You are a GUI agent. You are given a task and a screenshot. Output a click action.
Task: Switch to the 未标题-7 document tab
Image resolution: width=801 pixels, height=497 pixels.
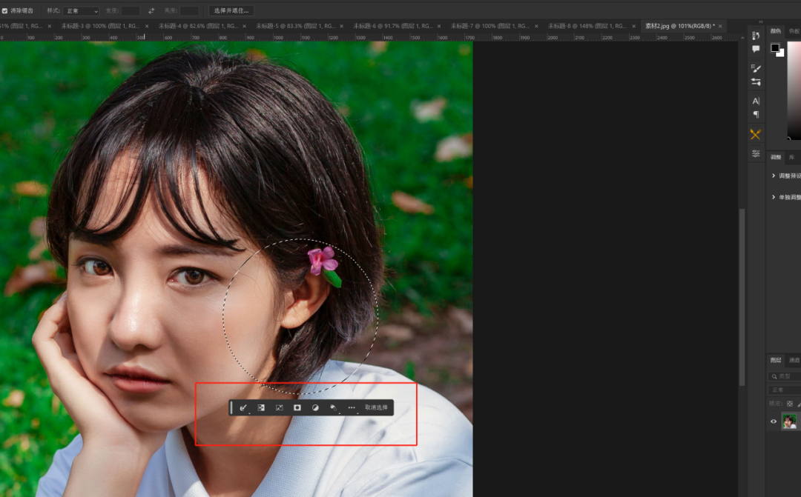pos(489,26)
